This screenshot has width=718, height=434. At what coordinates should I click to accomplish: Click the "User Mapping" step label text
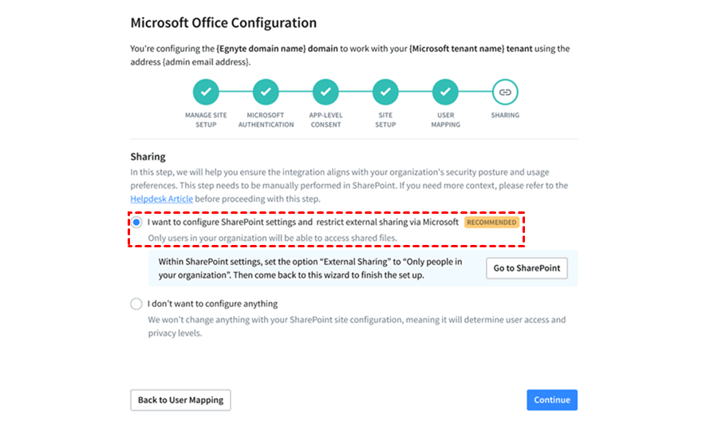(x=445, y=120)
